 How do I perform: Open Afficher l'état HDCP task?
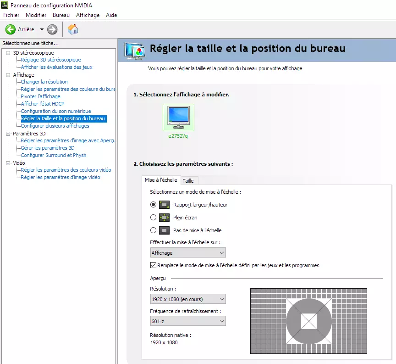point(43,104)
